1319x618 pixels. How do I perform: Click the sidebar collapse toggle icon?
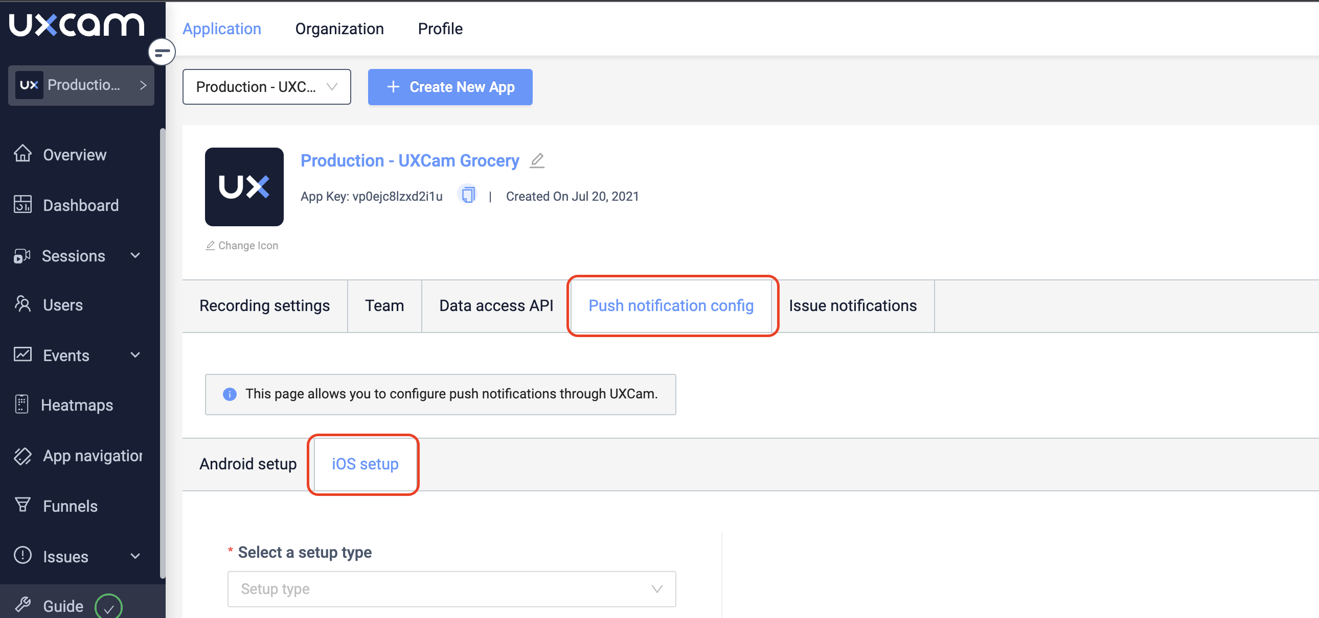point(162,52)
